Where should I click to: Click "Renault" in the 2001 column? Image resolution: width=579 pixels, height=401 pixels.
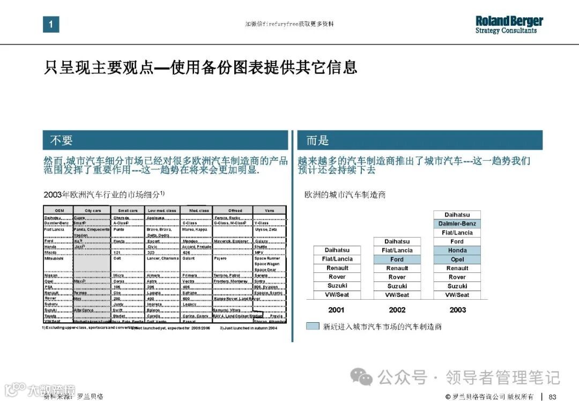(337, 268)
